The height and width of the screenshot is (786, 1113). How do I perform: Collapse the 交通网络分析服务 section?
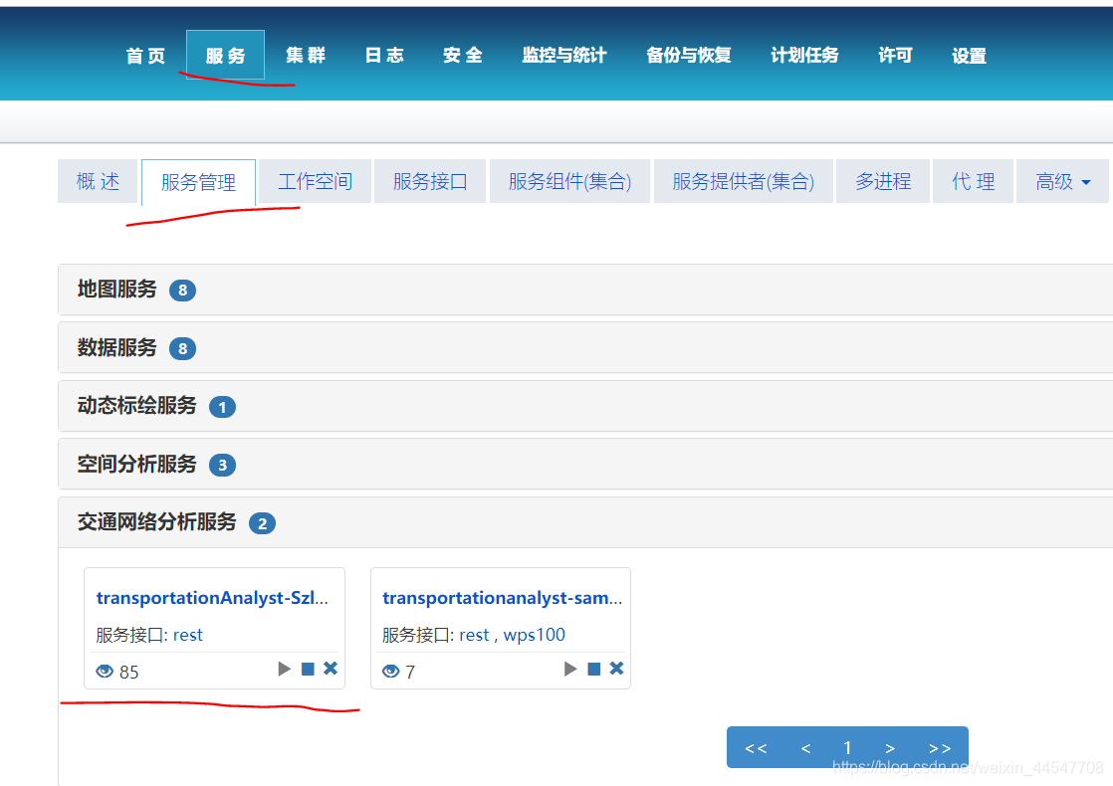pos(585,522)
